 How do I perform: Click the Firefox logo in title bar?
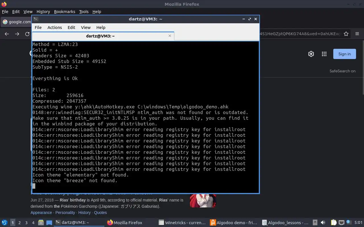click(4, 4)
